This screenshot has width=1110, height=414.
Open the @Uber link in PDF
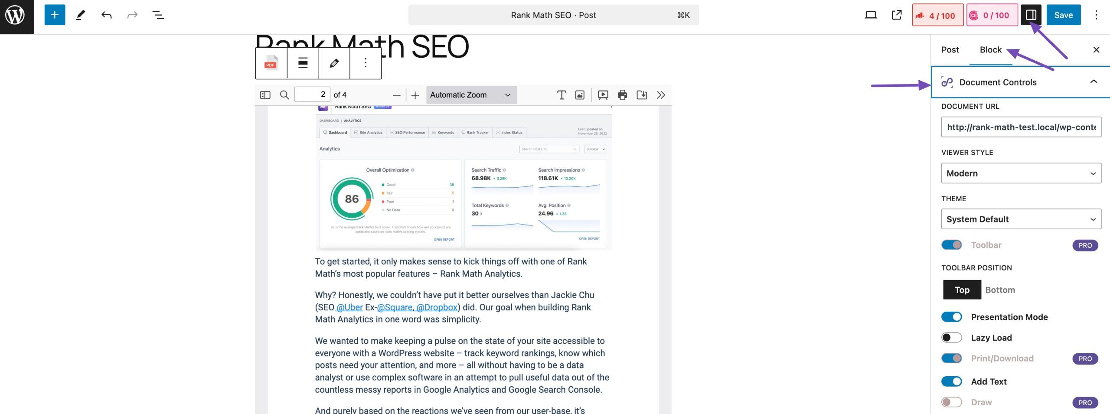(349, 307)
